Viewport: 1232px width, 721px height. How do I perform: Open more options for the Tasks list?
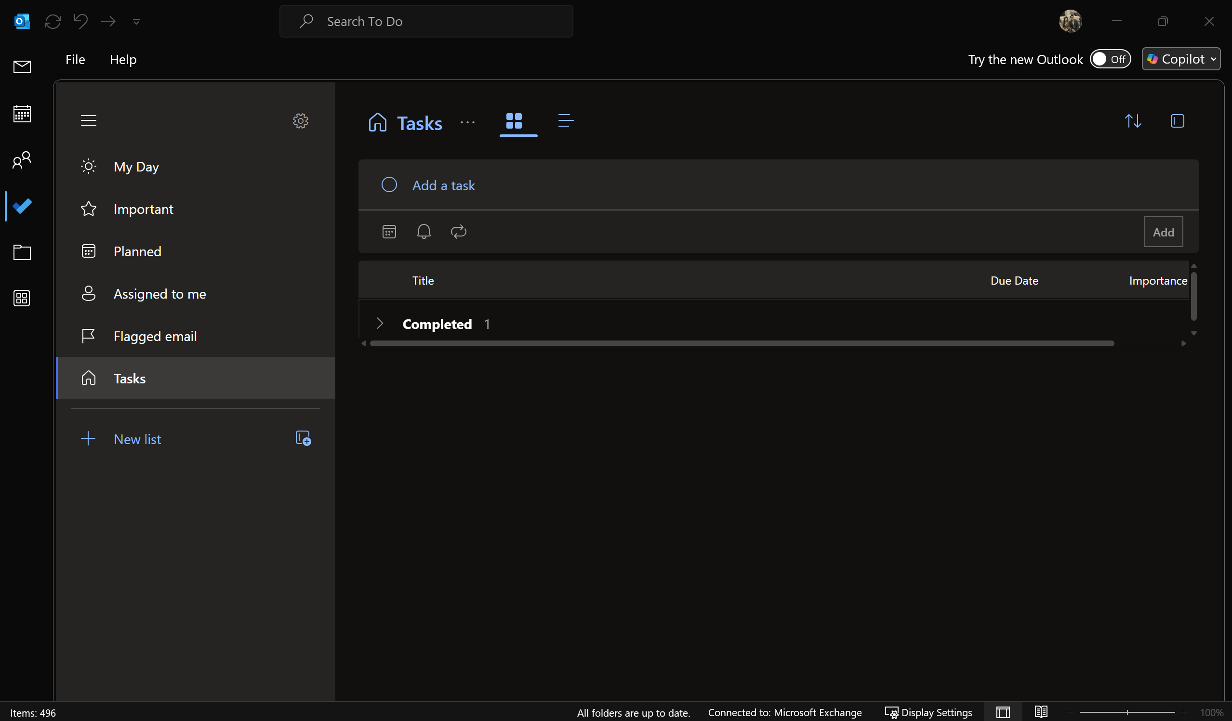[468, 123]
